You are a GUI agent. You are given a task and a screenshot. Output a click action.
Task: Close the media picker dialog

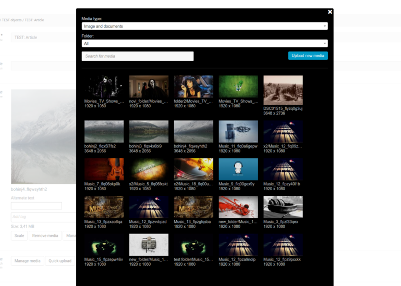(330, 12)
